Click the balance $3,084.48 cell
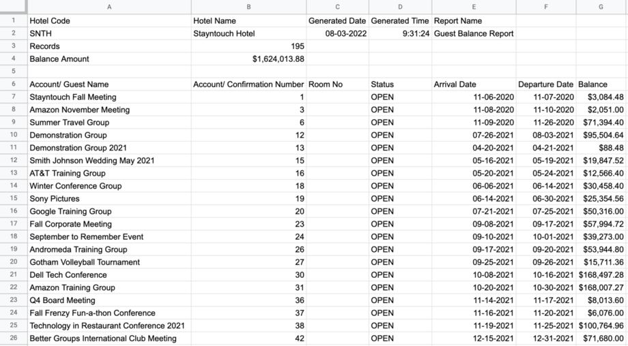 coord(601,97)
